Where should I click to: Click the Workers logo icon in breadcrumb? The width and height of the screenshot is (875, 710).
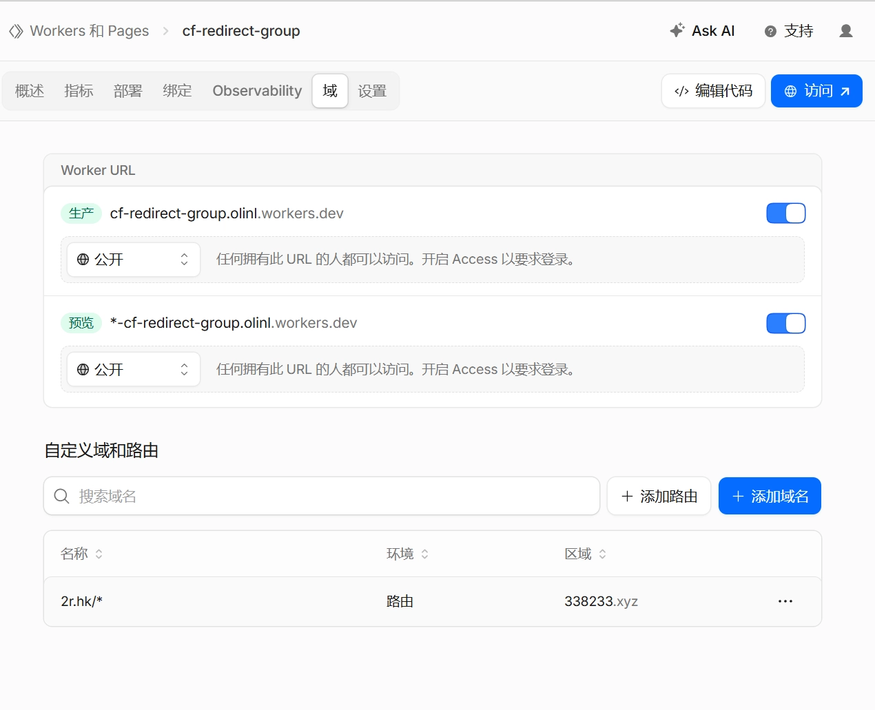16,31
